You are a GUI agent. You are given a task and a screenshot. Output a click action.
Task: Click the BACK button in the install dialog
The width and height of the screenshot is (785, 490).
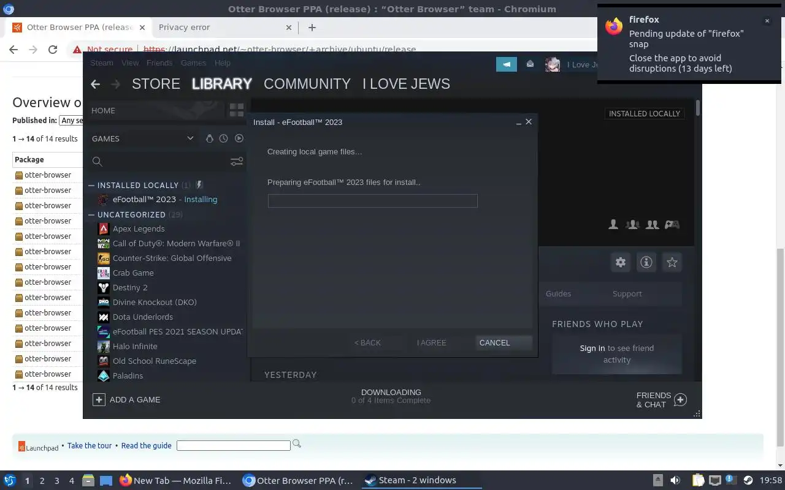point(367,342)
